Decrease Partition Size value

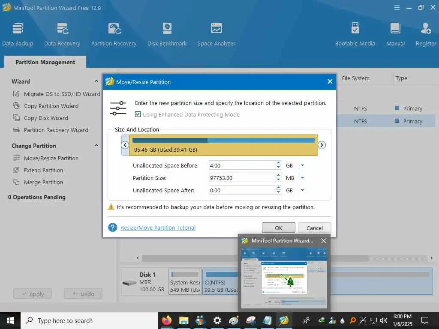coord(278,180)
